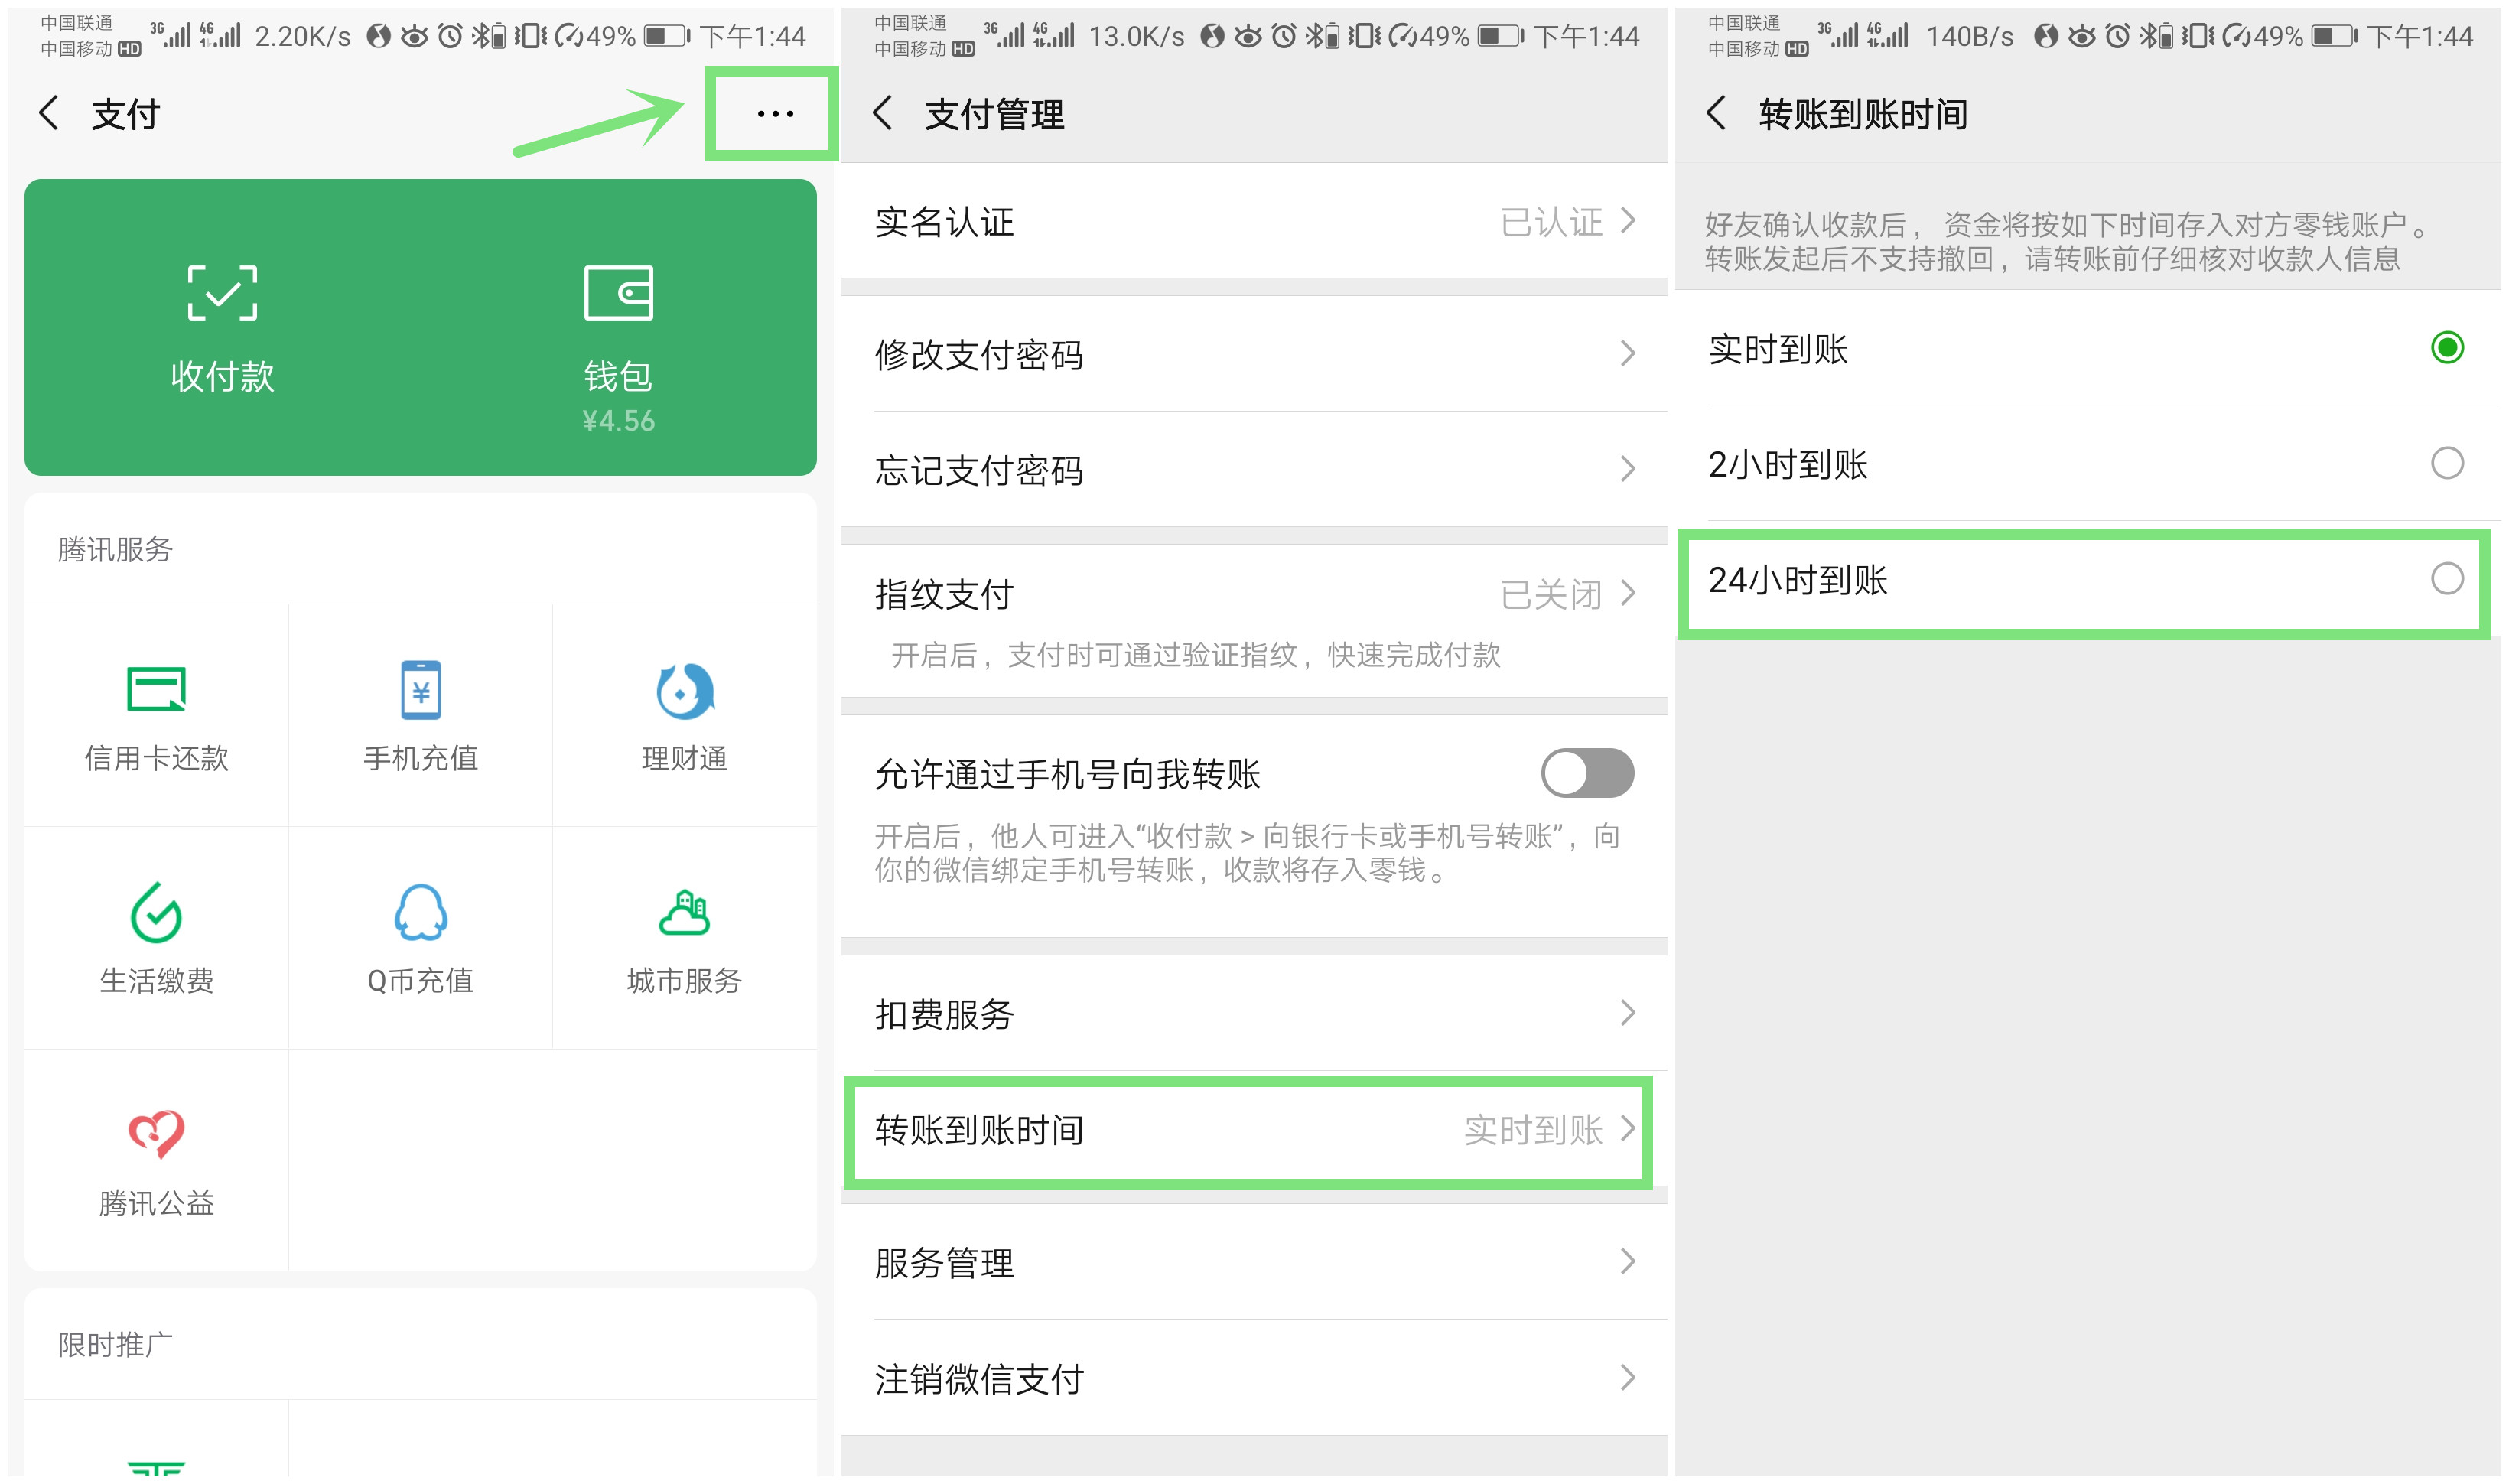Expand 扣费服务 deduction services entry
Image resolution: width=2509 pixels, height=1484 pixels.
point(1255,1013)
